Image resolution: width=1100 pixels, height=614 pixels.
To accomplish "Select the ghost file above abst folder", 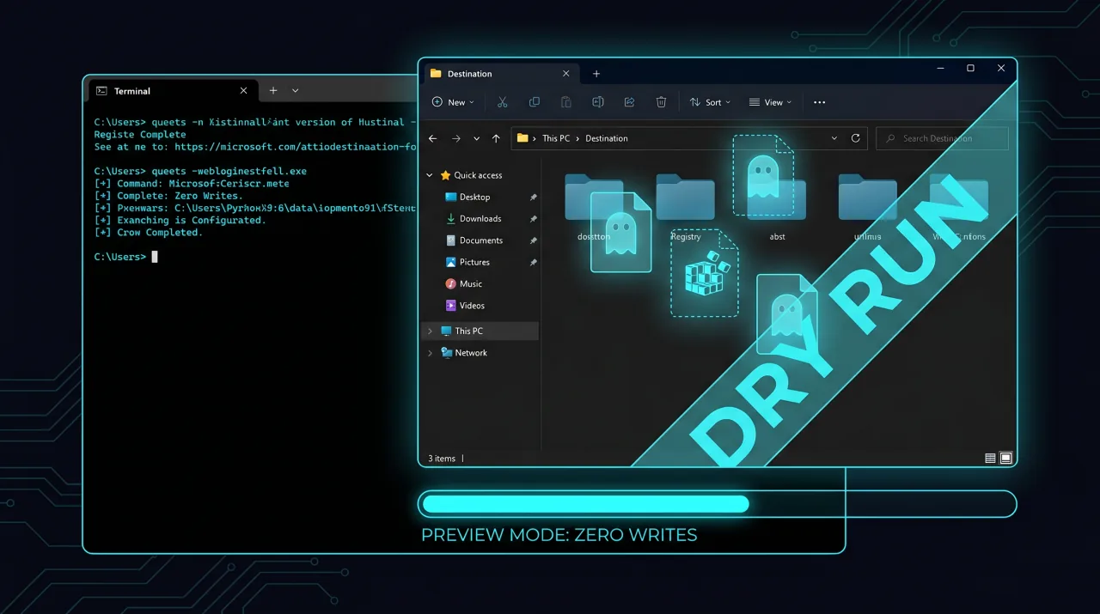I will [763, 174].
